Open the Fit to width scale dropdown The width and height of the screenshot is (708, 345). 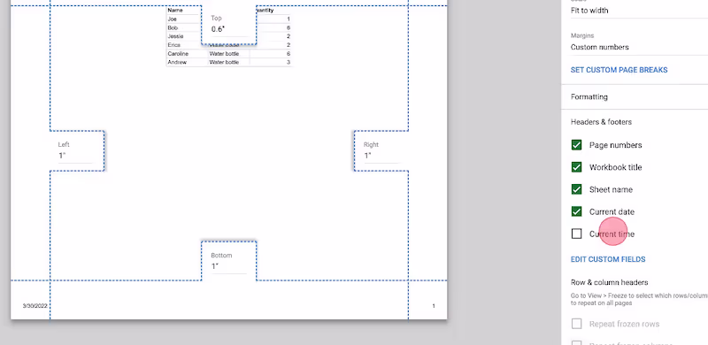(x=639, y=11)
